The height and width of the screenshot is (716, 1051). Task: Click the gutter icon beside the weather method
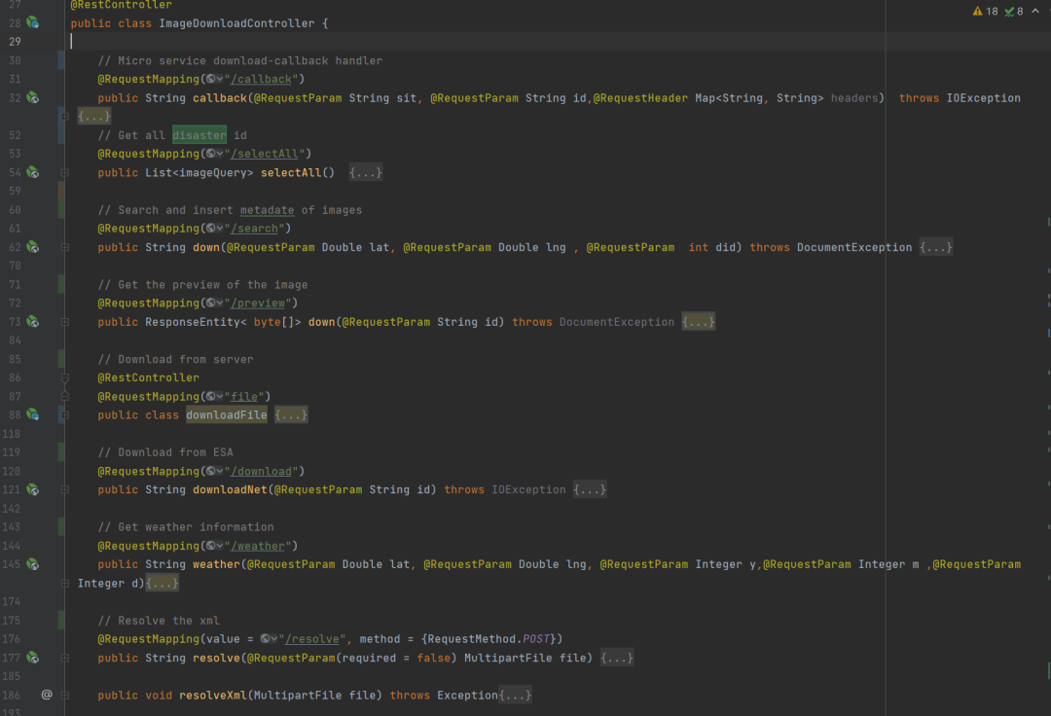32,564
